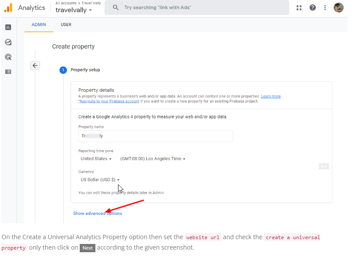Expand the United States country dropdown
This screenshot has width=352, height=257.
[96, 159]
